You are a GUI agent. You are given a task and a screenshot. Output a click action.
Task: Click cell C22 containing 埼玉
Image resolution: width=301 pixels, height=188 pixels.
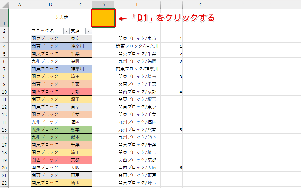(81, 183)
